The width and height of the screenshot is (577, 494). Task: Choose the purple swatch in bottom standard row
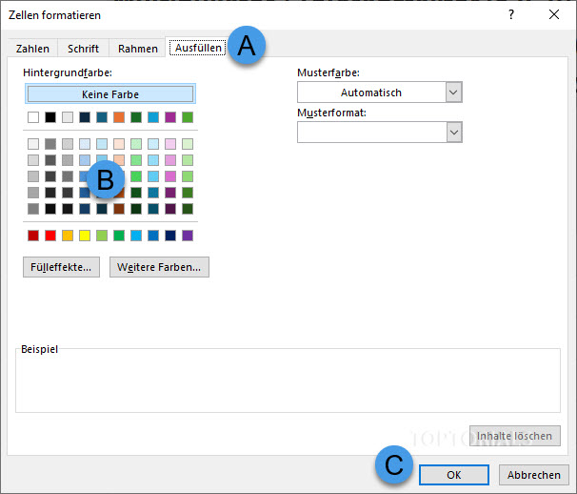coord(188,236)
